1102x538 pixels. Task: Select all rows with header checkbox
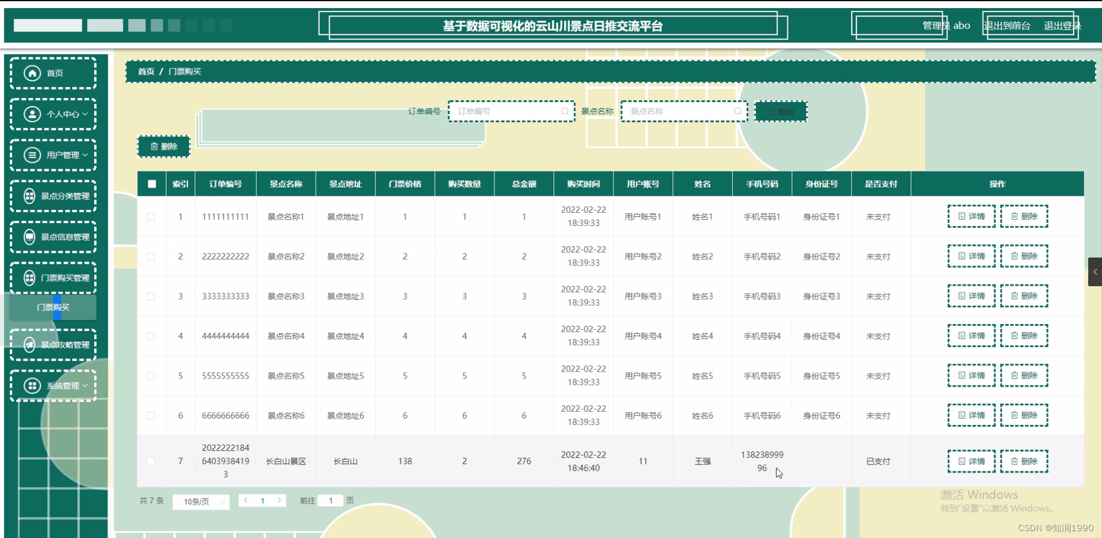(x=152, y=184)
